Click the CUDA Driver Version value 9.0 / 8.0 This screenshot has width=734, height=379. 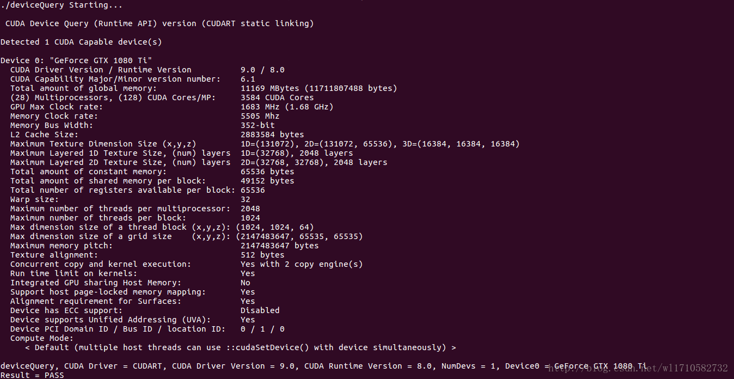tap(262, 70)
